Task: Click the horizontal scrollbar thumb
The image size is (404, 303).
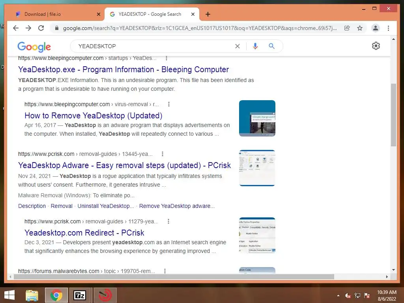Action: 174,277
